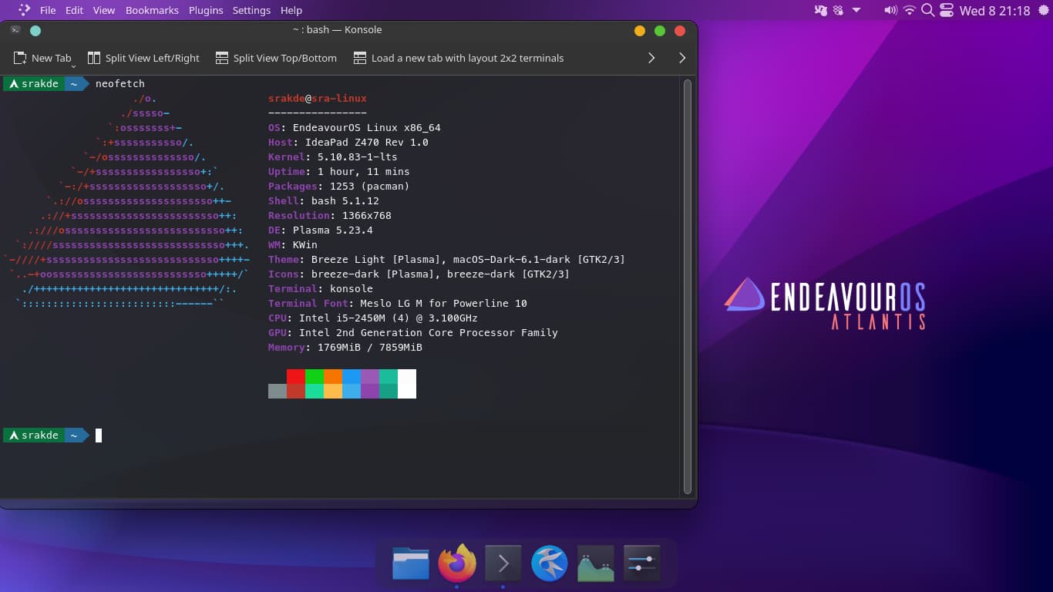Open the Edit menu
The image size is (1053, 592).
pyautogui.click(x=74, y=10)
